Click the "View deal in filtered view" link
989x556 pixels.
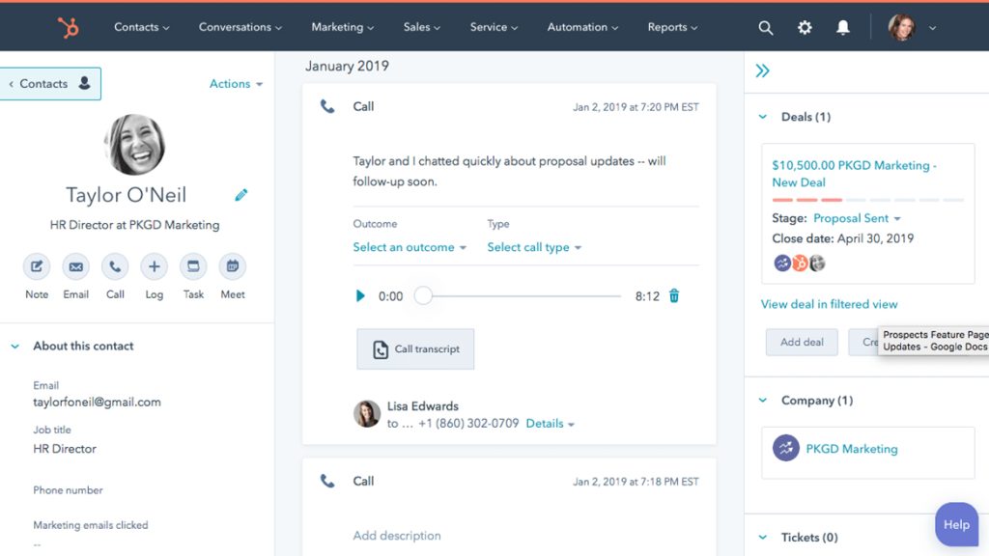[829, 304]
